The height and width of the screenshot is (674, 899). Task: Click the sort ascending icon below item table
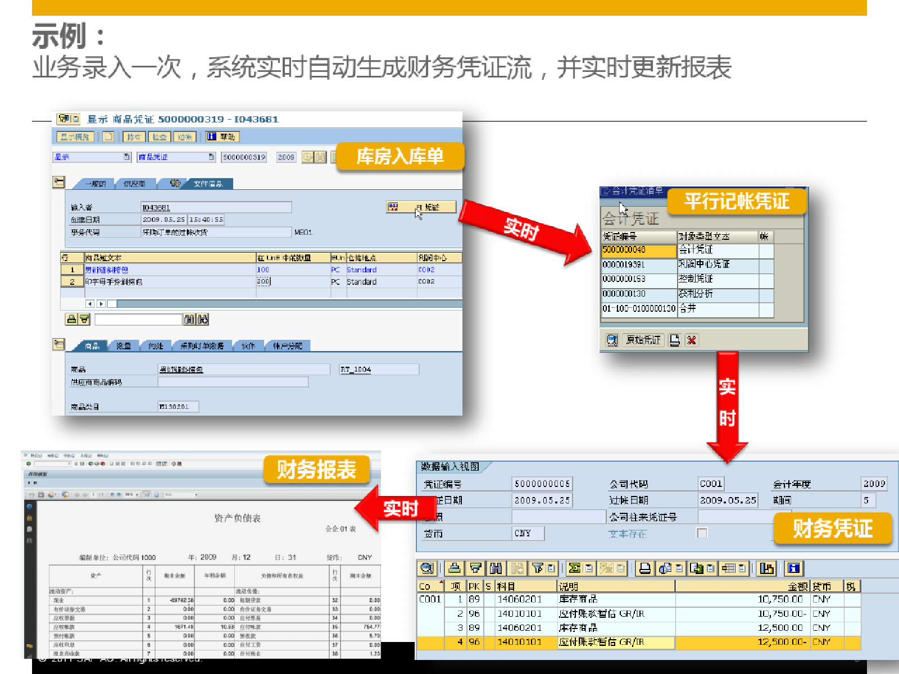tap(71, 320)
